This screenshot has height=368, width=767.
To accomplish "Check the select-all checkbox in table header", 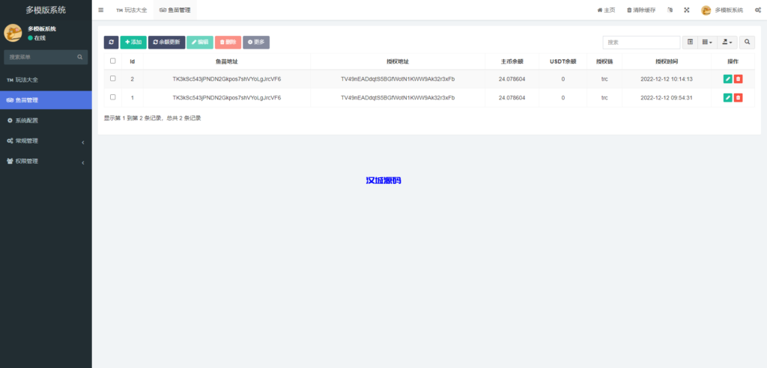I will point(113,61).
